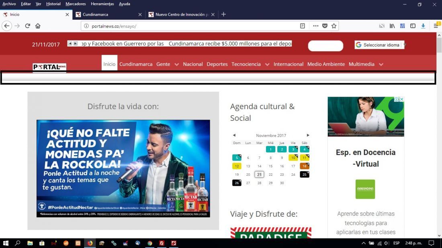Open Chrome from taskbar
Viewport: 442px width, 248px height.
(150, 243)
